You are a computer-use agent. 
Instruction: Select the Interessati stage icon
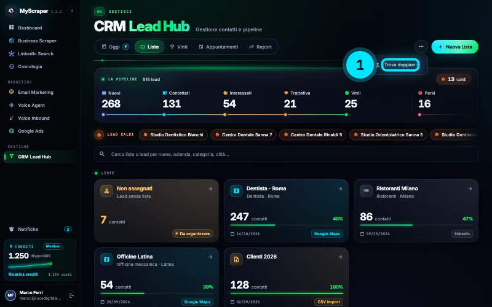coord(225,93)
